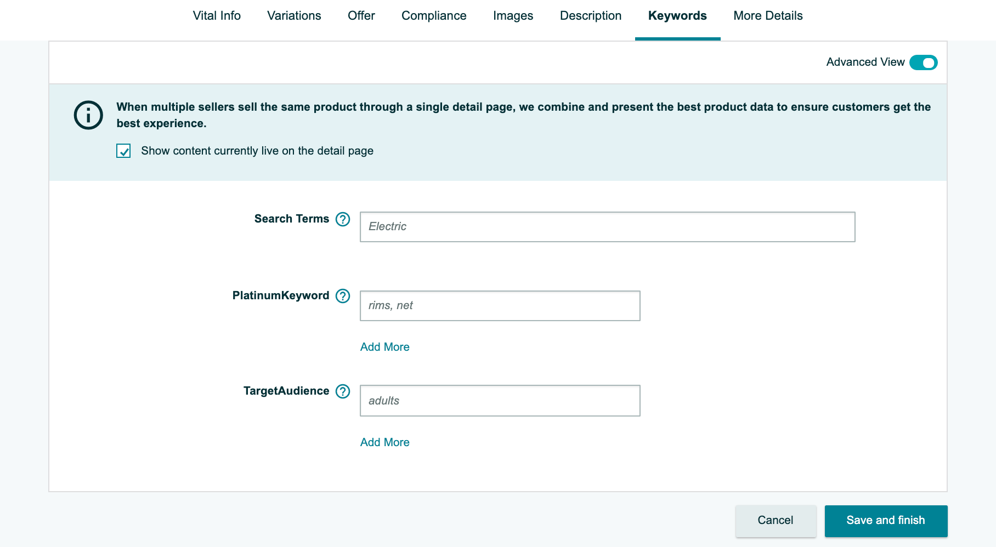Select the Compliance tab
This screenshot has width=996, height=547.
pos(434,16)
